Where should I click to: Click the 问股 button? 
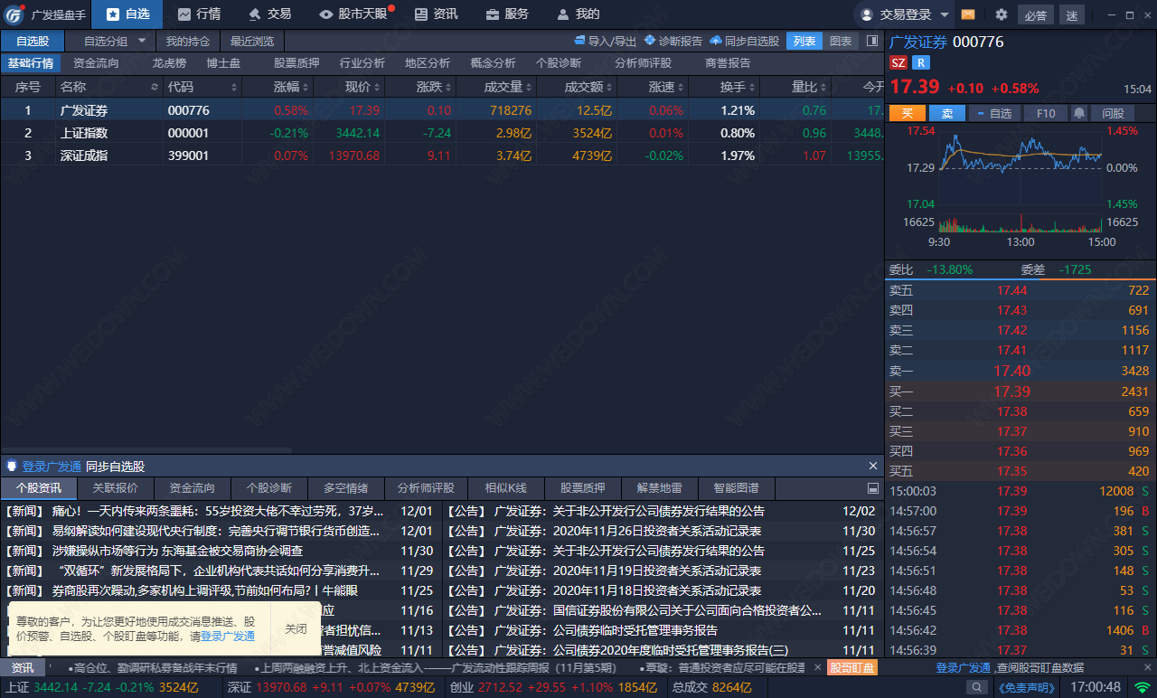(1114, 113)
